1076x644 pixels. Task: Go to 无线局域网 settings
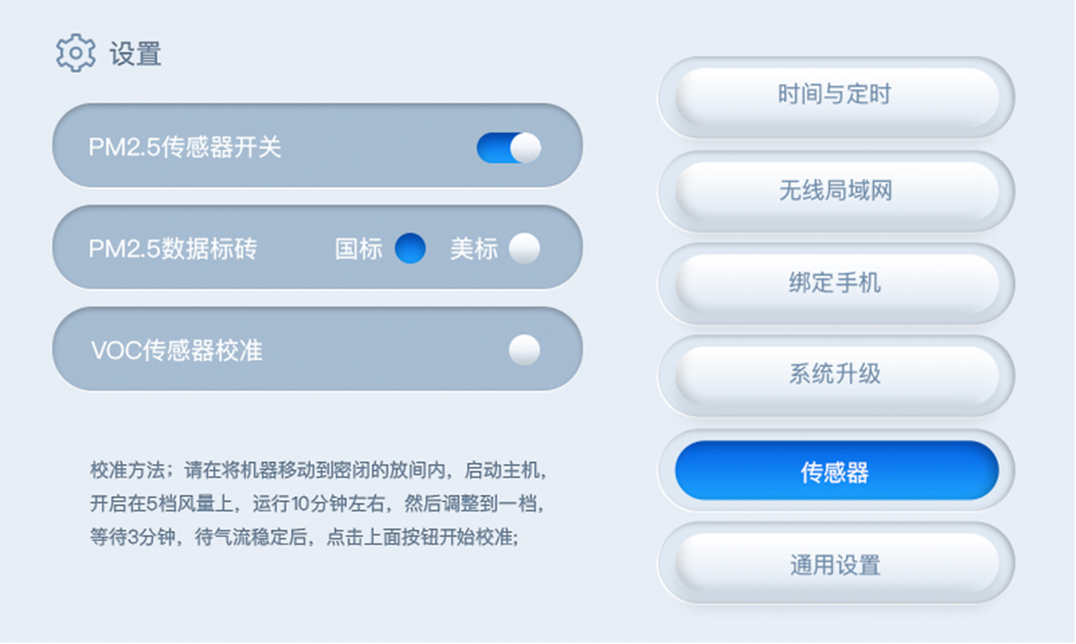836,190
